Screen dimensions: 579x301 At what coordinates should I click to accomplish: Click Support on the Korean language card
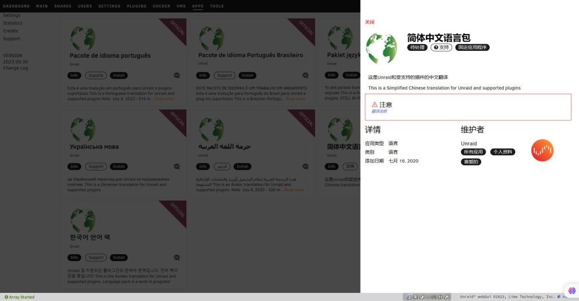point(96,258)
